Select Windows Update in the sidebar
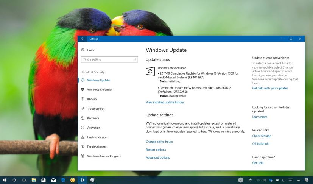This screenshot has width=313, height=184. (x=98, y=80)
